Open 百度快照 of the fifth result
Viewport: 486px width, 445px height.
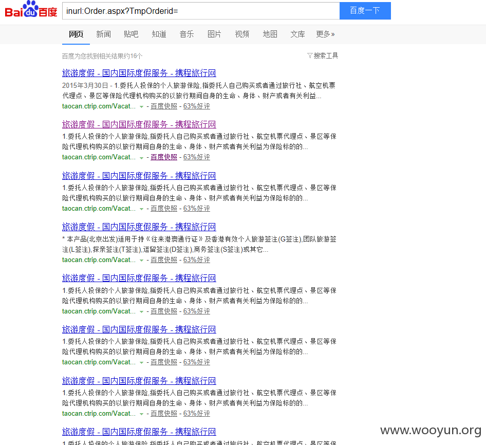tap(164, 311)
